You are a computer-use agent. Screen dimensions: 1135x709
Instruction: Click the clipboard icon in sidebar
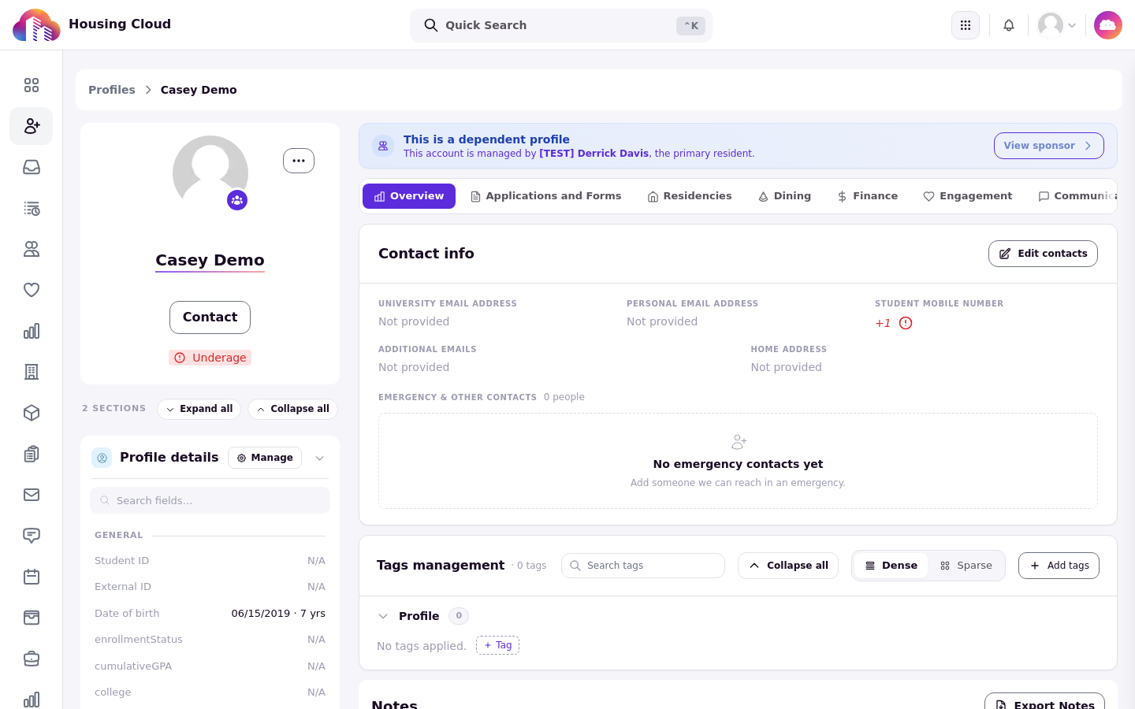pyautogui.click(x=32, y=454)
